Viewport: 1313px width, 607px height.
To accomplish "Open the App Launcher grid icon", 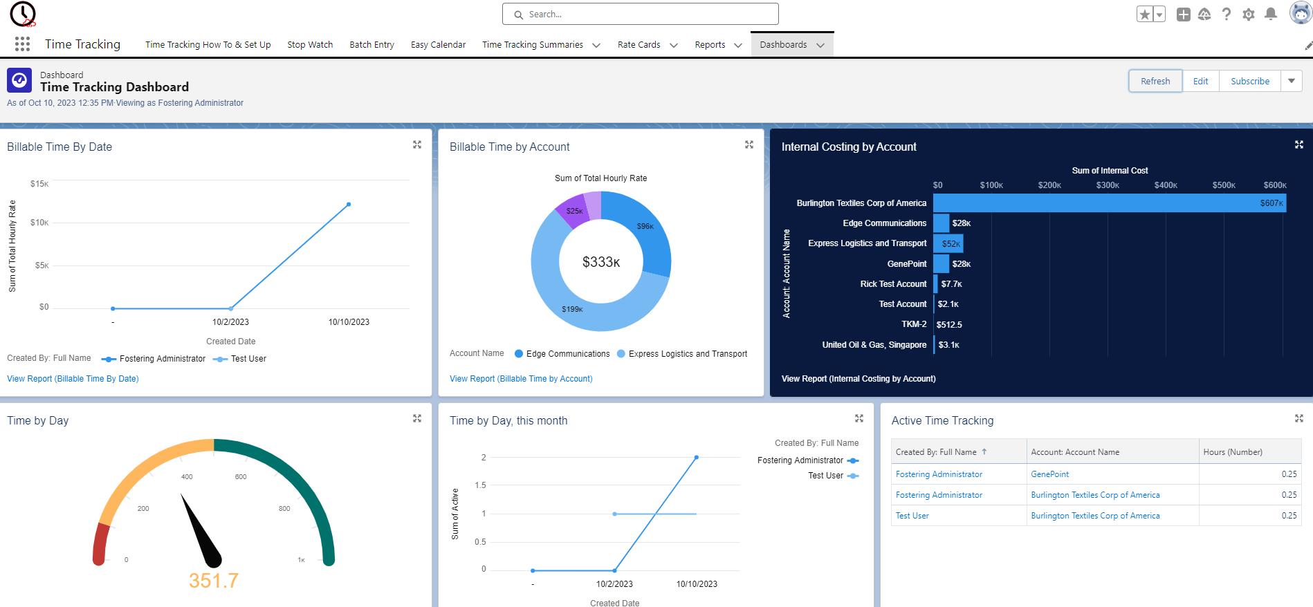I will point(22,44).
